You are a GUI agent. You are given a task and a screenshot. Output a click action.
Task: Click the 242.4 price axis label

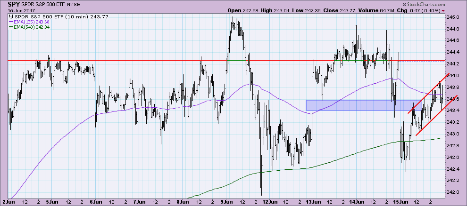(x=452, y=169)
